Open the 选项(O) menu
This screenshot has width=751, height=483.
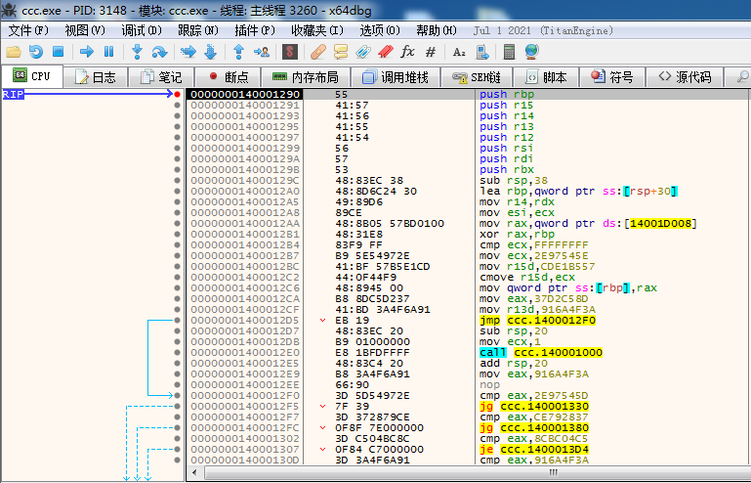click(380, 30)
